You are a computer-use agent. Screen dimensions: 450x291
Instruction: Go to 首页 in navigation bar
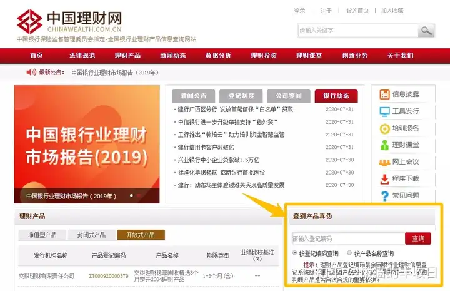(x=36, y=56)
